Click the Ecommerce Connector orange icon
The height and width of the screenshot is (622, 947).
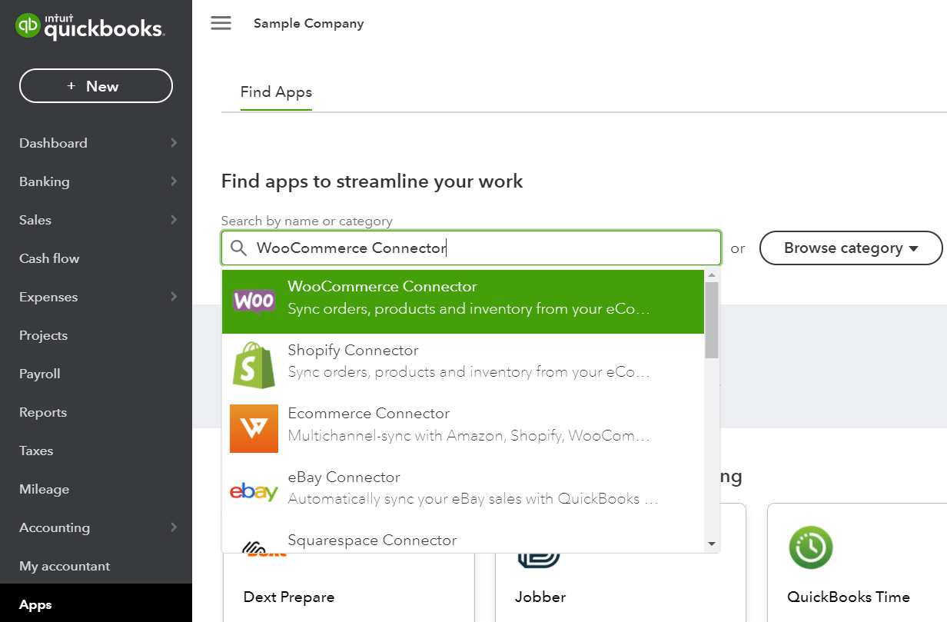(x=254, y=428)
